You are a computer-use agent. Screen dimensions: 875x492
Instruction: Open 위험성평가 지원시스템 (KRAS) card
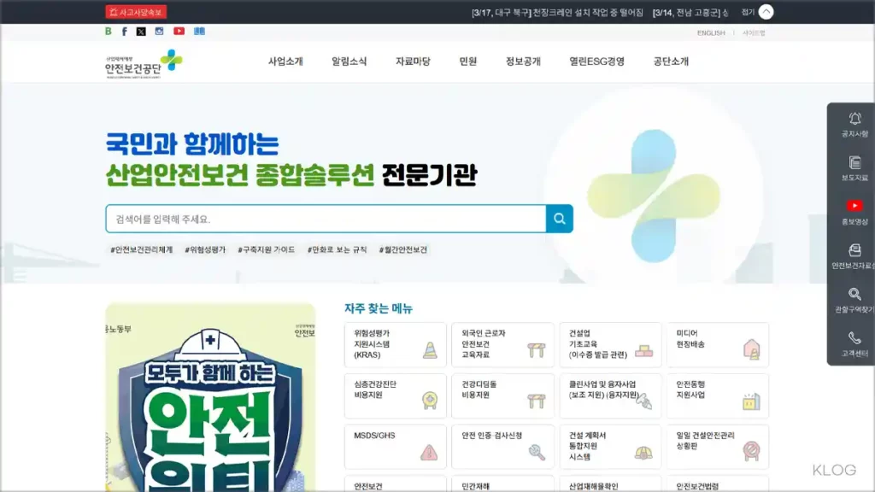coord(395,345)
